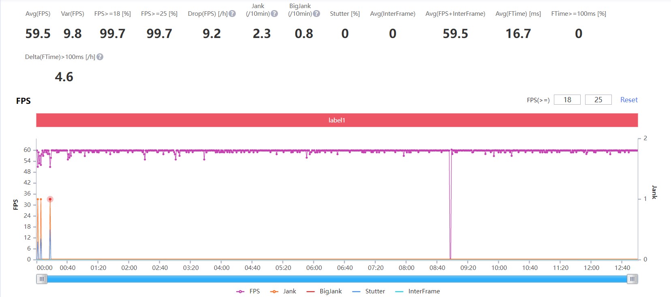Viewport: 671px width, 297px height.
Task: Click the left handle of time range slider
Action: tap(42, 279)
